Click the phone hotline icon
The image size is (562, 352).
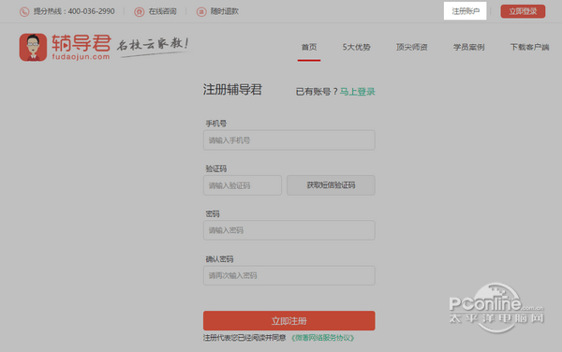[x=24, y=12]
